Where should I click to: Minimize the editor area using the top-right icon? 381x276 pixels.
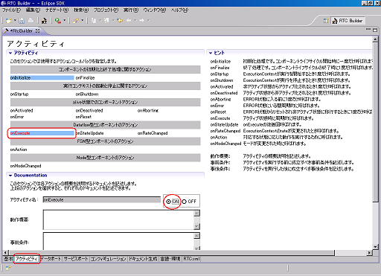[x=368, y=30]
